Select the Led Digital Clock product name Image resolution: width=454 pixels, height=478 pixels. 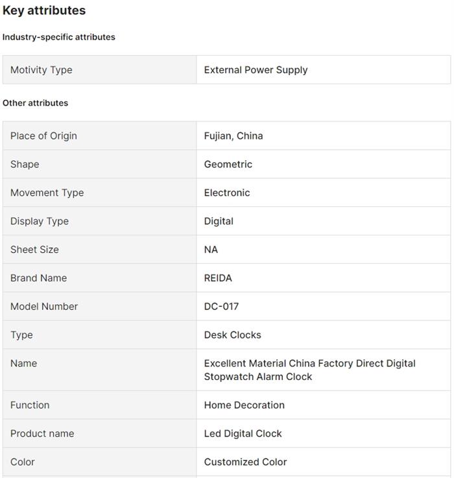click(243, 434)
